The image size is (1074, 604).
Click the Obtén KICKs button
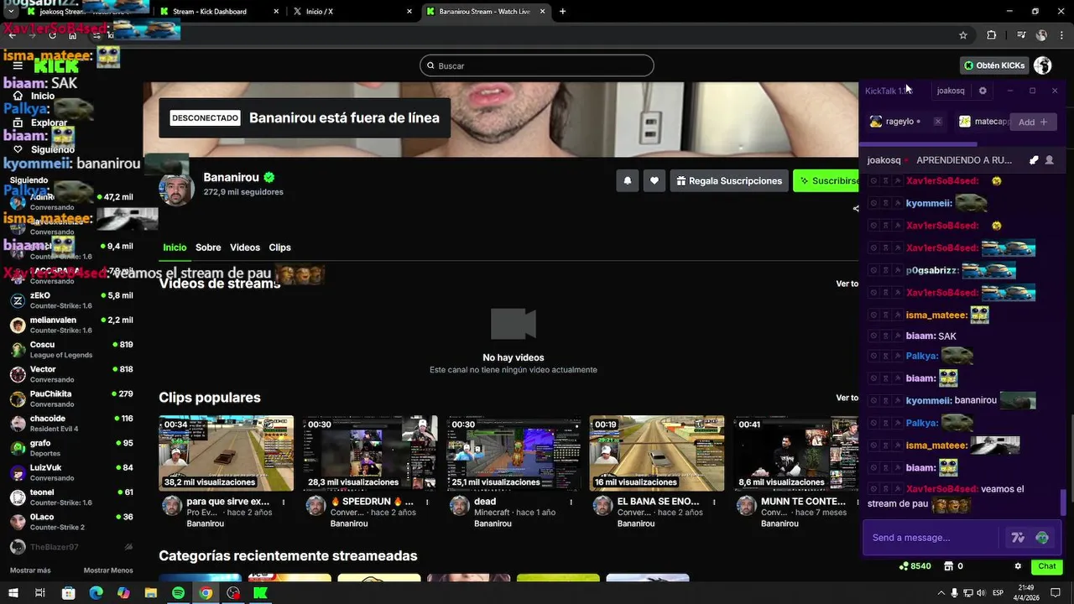point(994,65)
